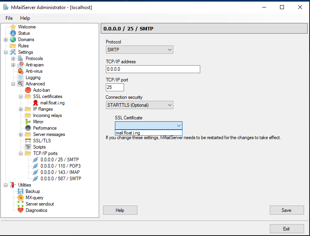Collapse the TCP/IP ports node

pos(21,154)
